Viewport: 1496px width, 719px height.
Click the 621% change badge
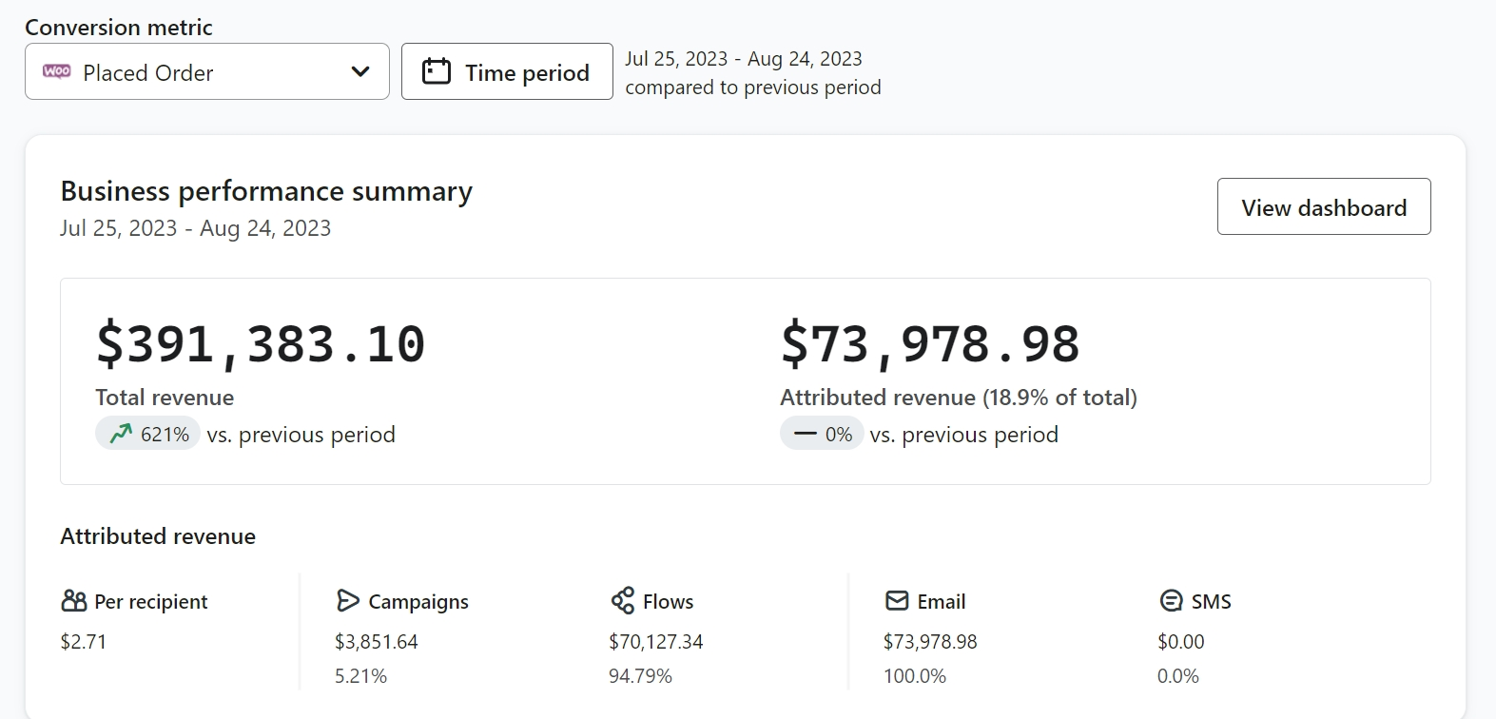pyautogui.click(x=148, y=434)
